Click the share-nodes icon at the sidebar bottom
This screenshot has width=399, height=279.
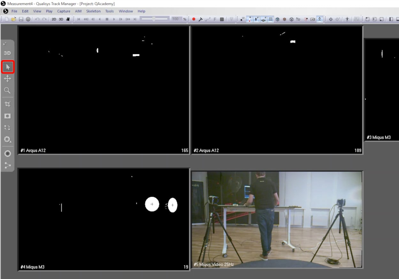click(8, 165)
